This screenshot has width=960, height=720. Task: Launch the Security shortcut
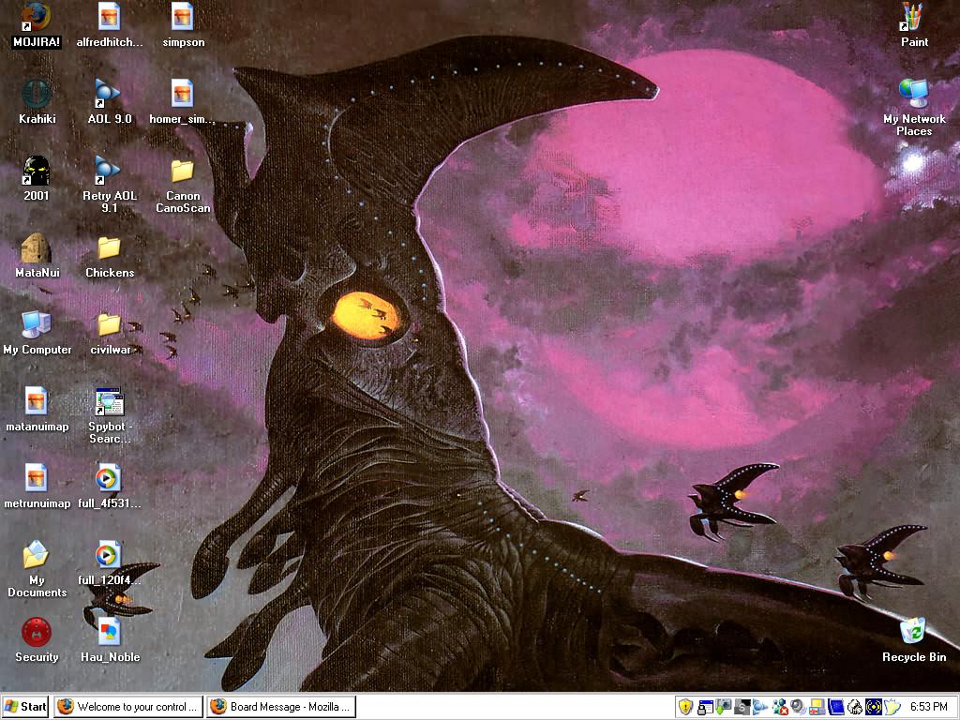[x=36, y=633]
